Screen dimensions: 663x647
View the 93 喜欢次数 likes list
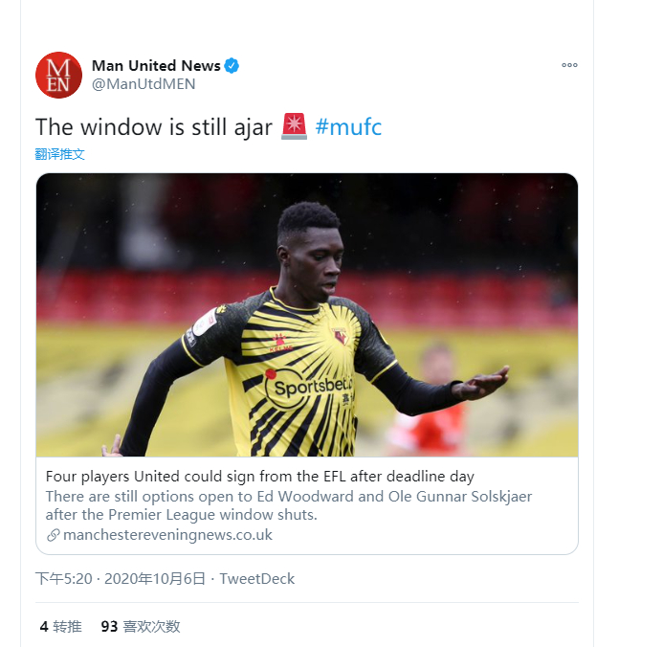(x=141, y=626)
